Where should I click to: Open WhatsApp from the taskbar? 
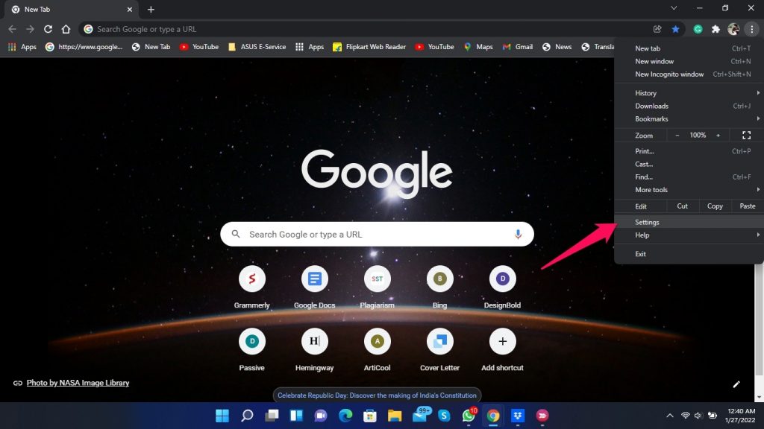point(469,416)
